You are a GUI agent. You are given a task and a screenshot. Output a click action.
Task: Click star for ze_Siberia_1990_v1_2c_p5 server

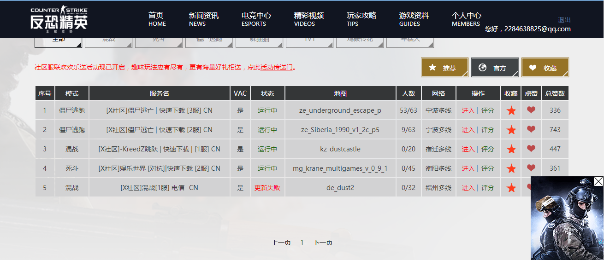pyautogui.click(x=511, y=130)
